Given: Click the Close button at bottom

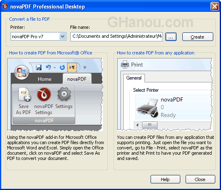Looking at the screenshot, I should (x=200, y=179).
